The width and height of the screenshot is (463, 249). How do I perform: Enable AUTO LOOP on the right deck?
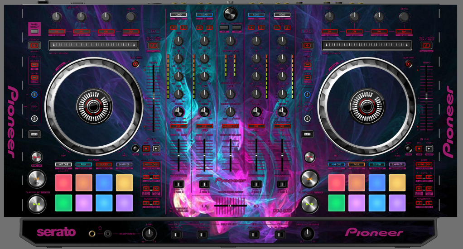coord(424,164)
